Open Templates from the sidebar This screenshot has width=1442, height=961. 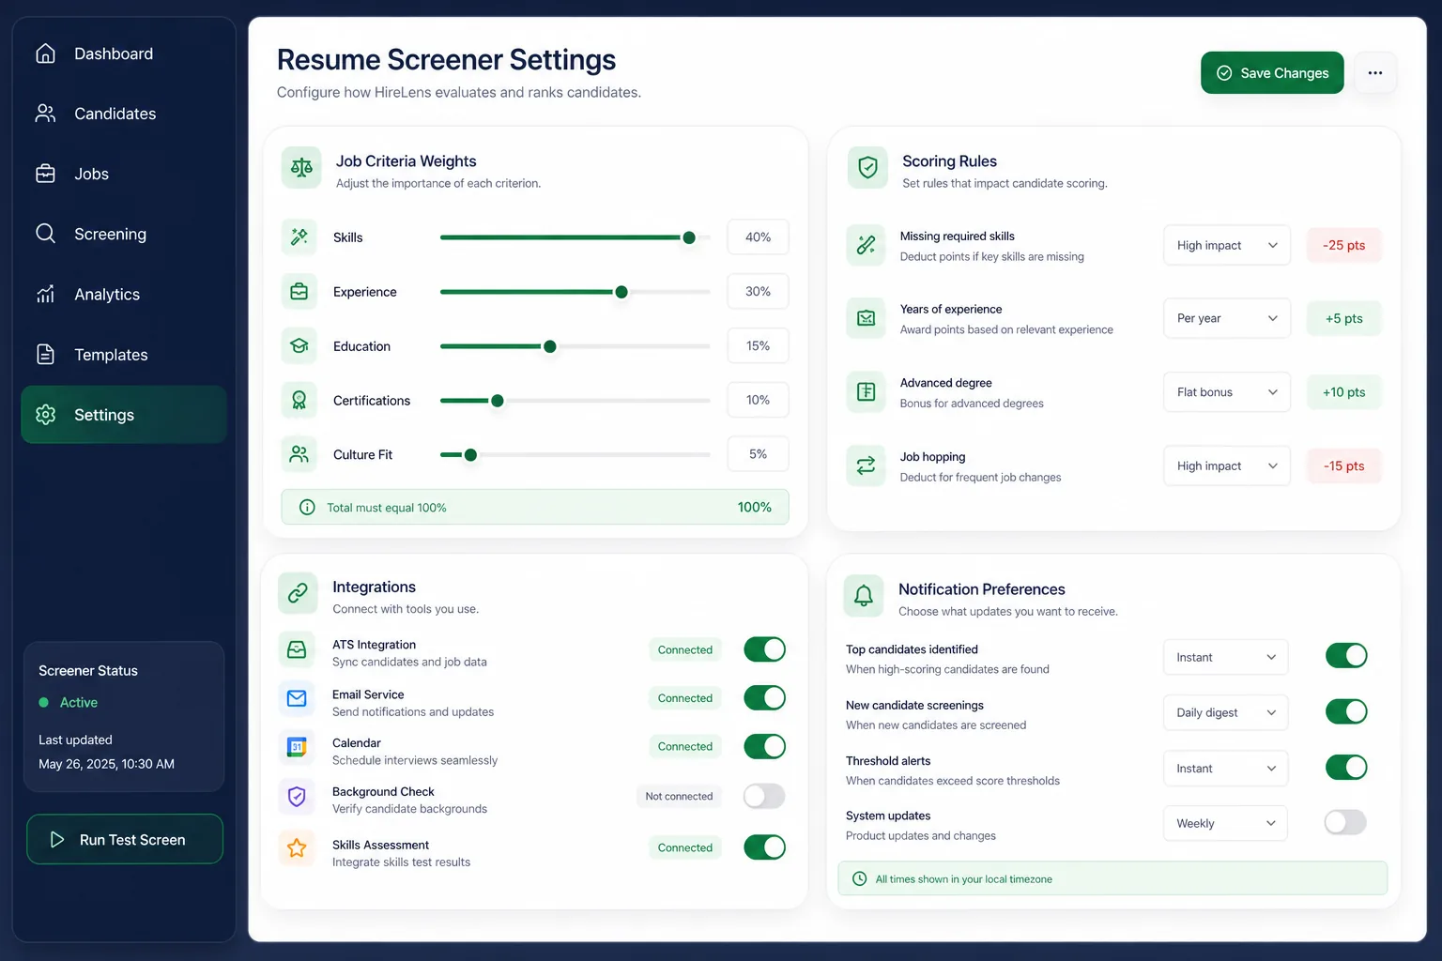(x=124, y=355)
